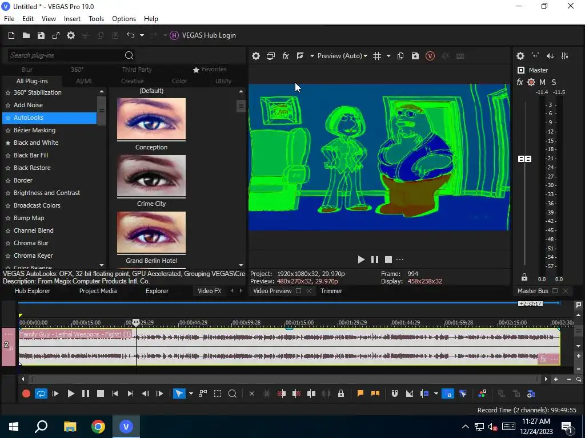This screenshot has height=438, width=585.
Task: Toggle preview on external monitor
Action: click(271, 56)
